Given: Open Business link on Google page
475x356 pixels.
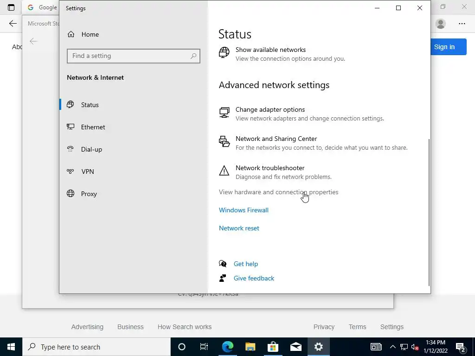Looking at the screenshot, I should pos(130,327).
